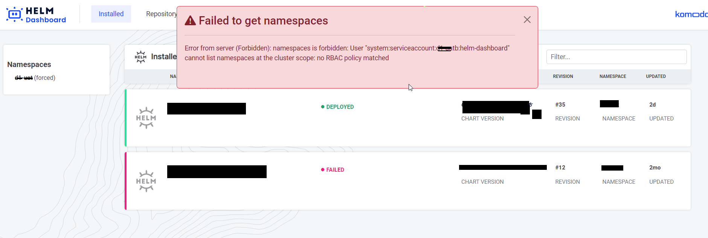This screenshot has width=708, height=238.
Task: Click the REVISION column header
Action: tap(563, 76)
